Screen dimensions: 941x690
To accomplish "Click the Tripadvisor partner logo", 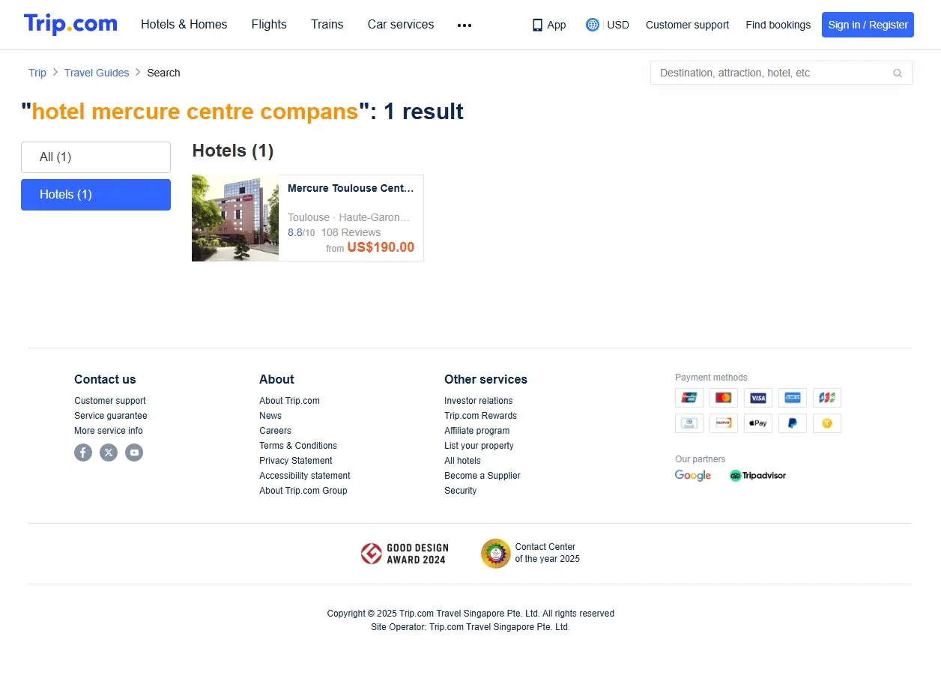I will click(x=757, y=476).
